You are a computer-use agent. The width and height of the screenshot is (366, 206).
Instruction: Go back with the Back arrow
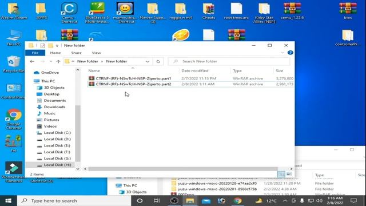32,61
